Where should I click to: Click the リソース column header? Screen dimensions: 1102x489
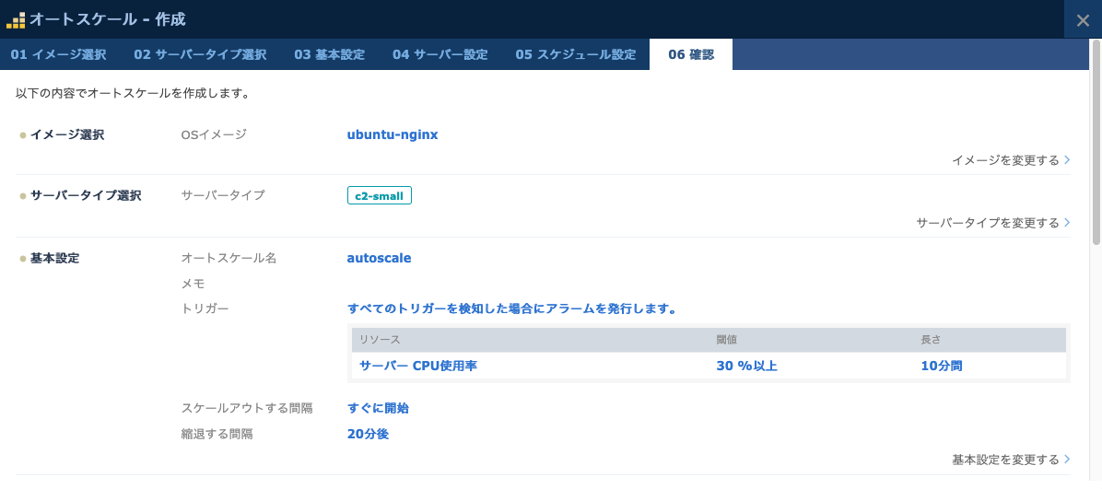point(380,340)
